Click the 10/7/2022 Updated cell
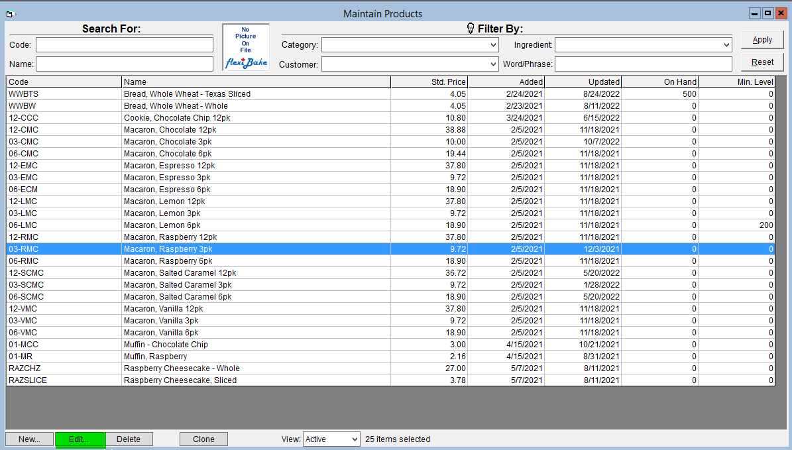The width and height of the screenshot is (792, 450). pos(583,142)
